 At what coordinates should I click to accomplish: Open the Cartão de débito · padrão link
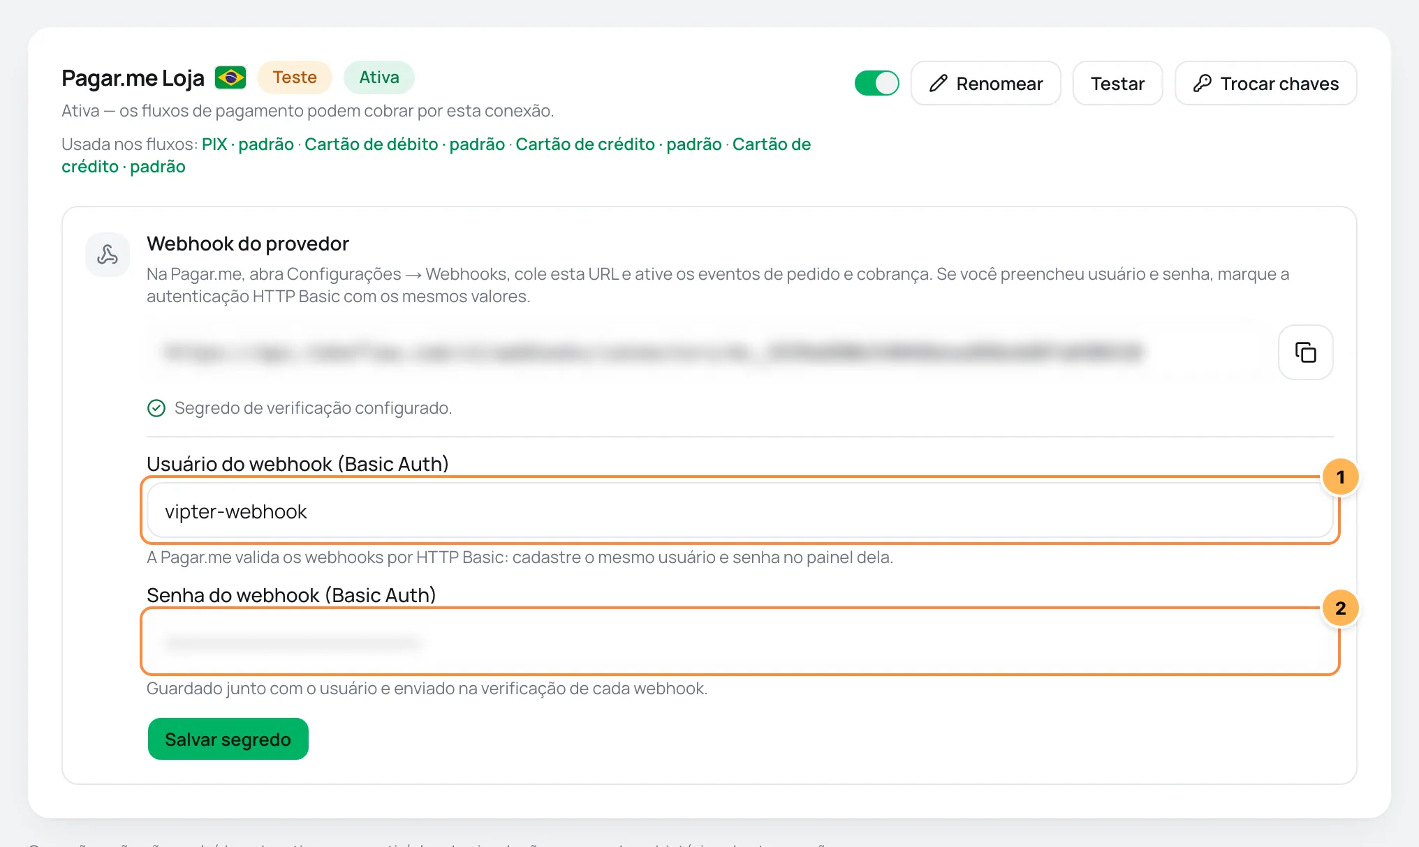point(404,144)
